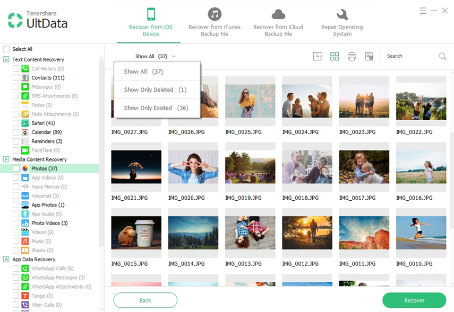The width and height of the screenshot is (454, 312).
Task: Choose Show Only Deleted (1)
Action: (157, 90)
